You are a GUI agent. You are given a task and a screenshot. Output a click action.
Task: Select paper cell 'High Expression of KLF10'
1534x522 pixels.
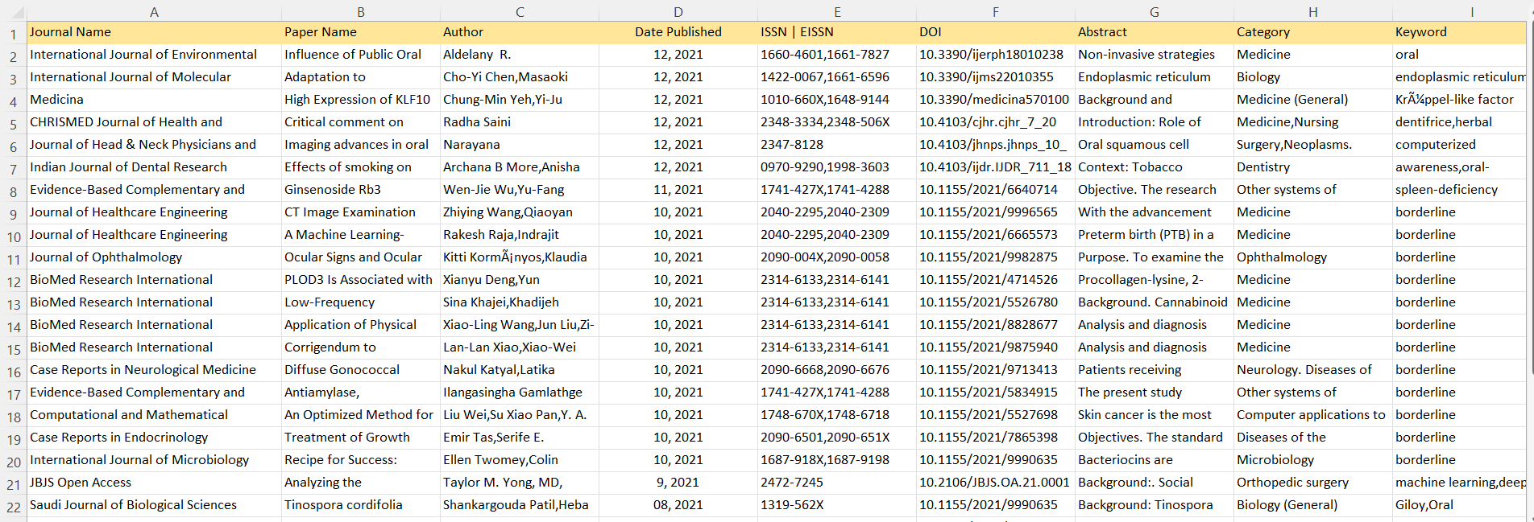pyautogui.click(x=361, y=100)
